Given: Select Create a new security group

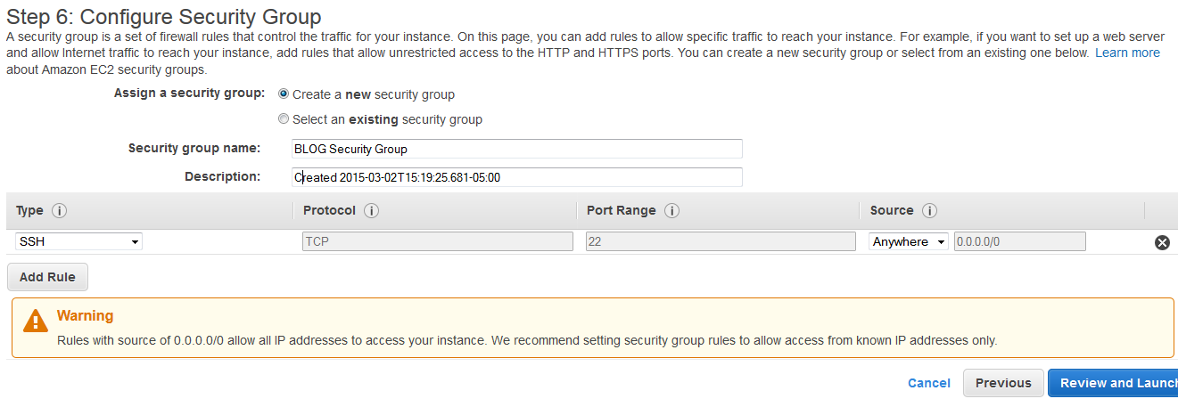Looking at the screenshot, I should pyautogui.click(x=284, y=94).
